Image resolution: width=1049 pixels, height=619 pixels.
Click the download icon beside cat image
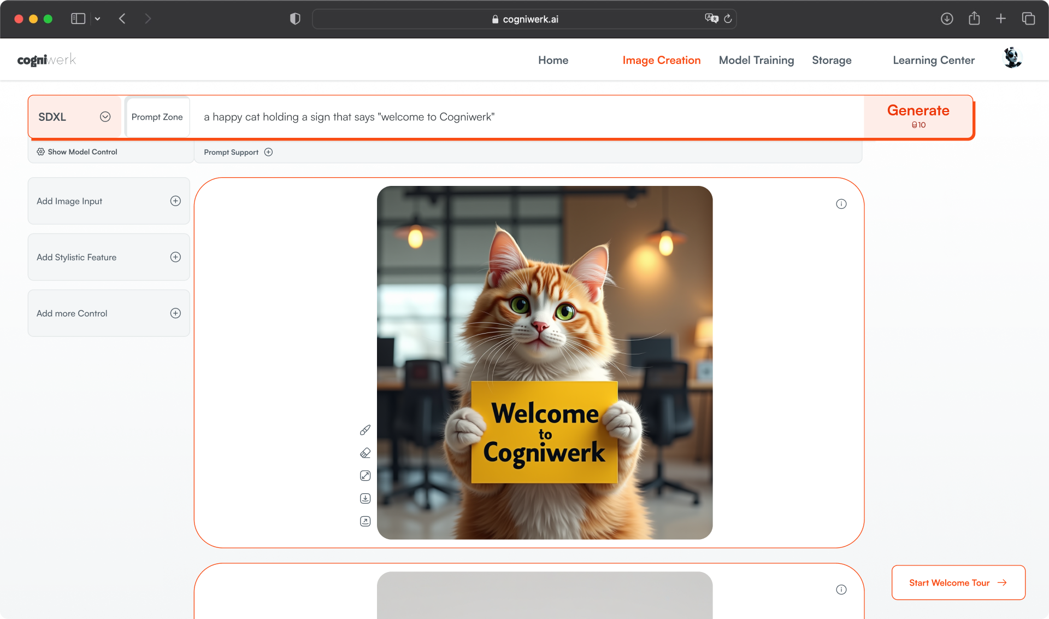coord(365,498)
